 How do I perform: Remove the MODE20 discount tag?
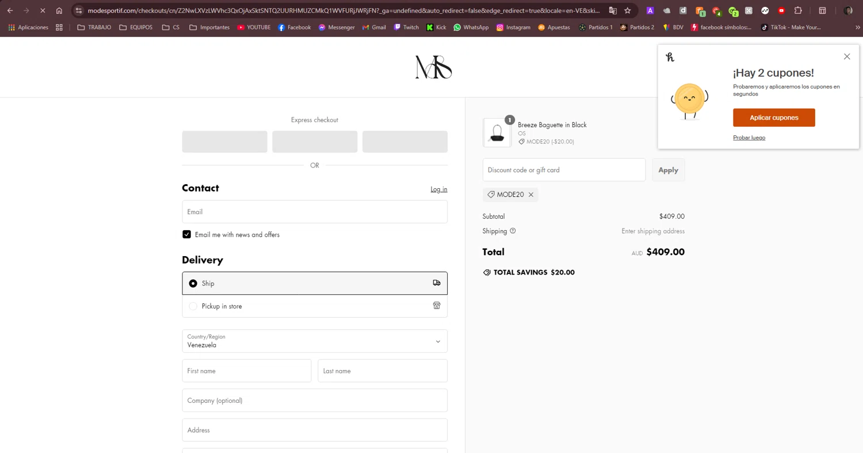pos(531,195)
